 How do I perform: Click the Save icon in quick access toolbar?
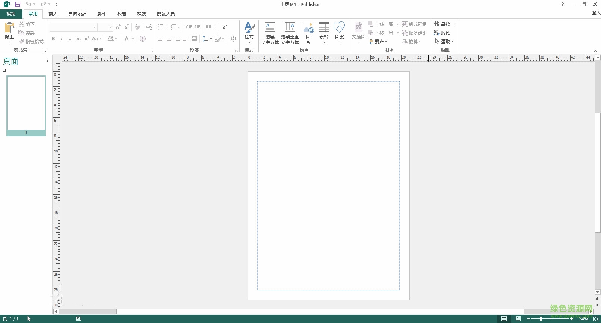point(17,4)
